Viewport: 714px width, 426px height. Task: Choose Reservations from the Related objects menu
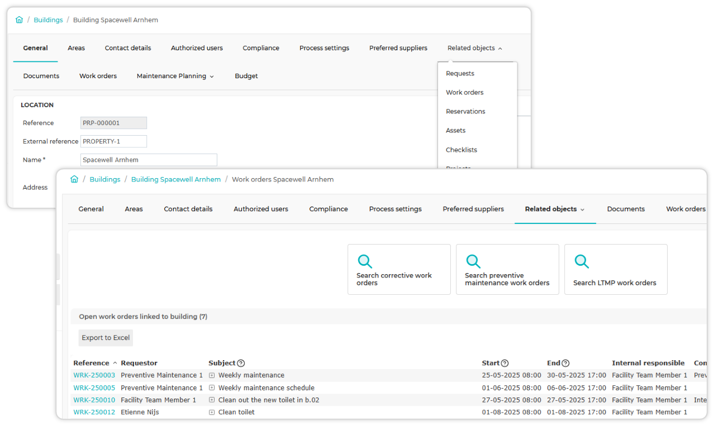coord(465,111)
